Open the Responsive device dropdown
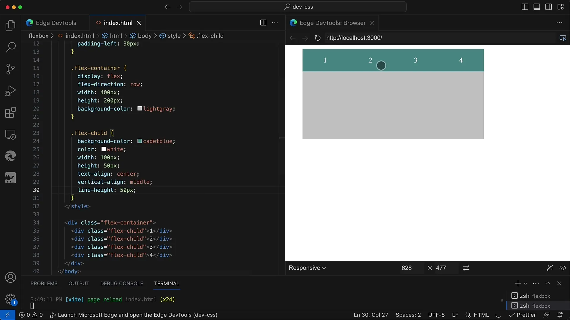 tap(307, 268)
